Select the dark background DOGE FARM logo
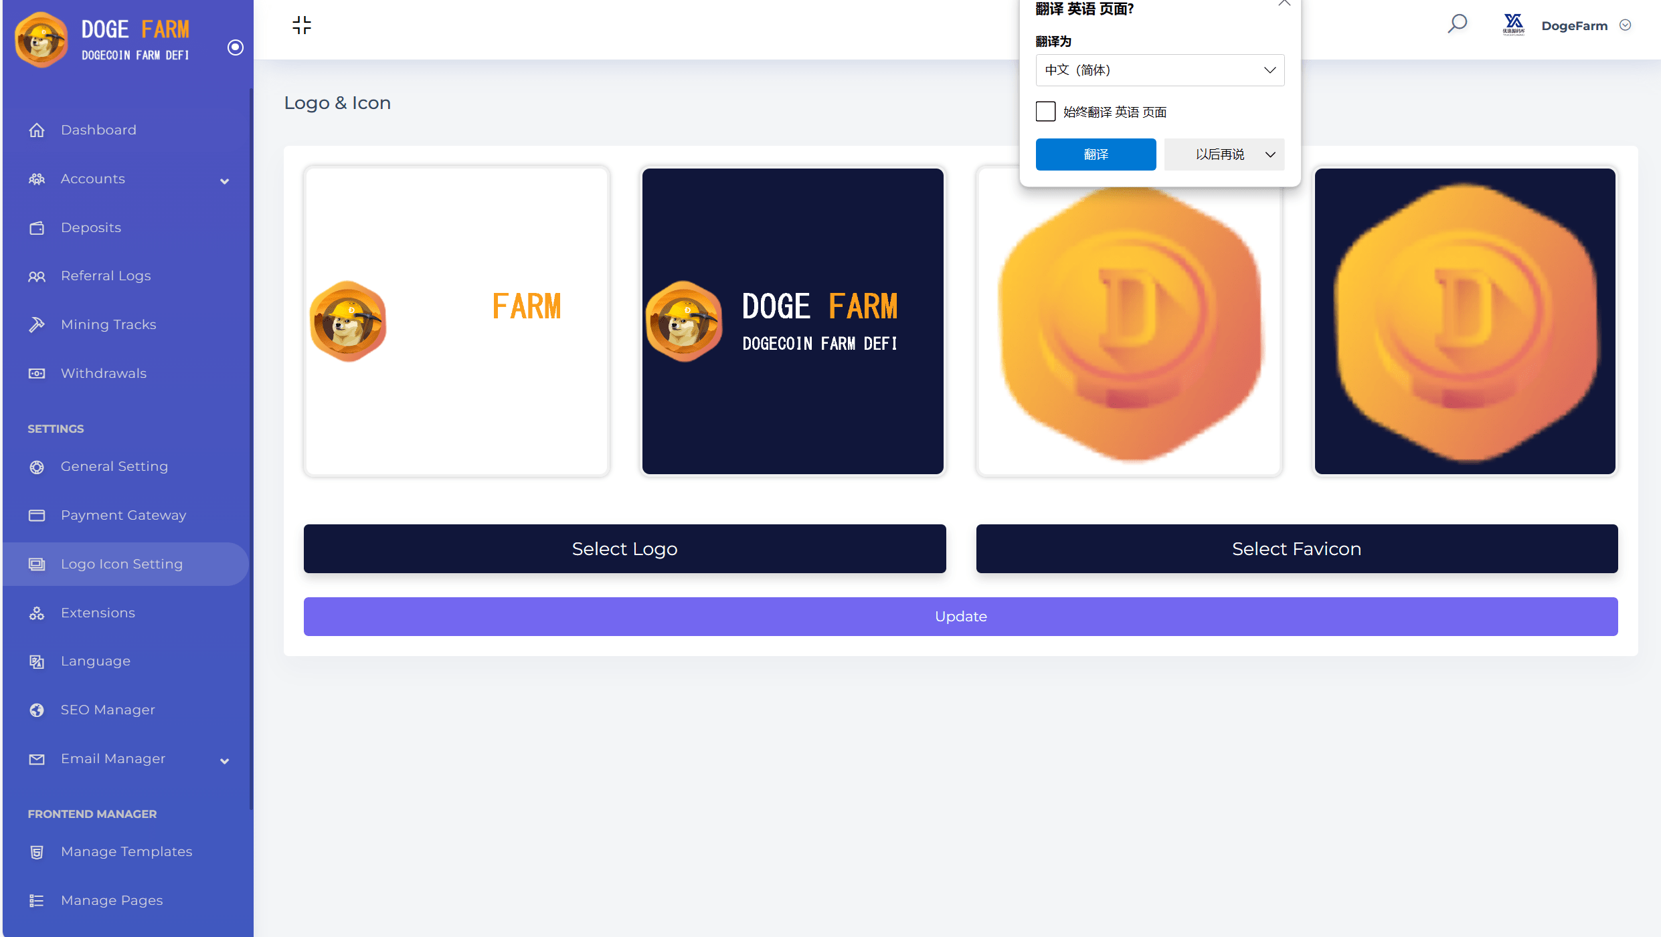The image size is (1661, 937). point(792,320)
